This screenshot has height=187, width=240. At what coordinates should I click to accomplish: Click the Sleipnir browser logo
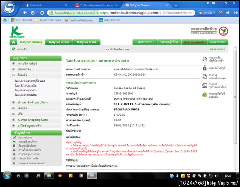(x=9, y=8)
